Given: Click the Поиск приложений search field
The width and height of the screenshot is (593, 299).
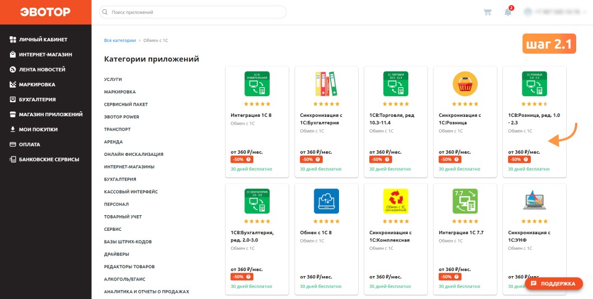Looking at the screenshot, I should click(x=192, y=12).
